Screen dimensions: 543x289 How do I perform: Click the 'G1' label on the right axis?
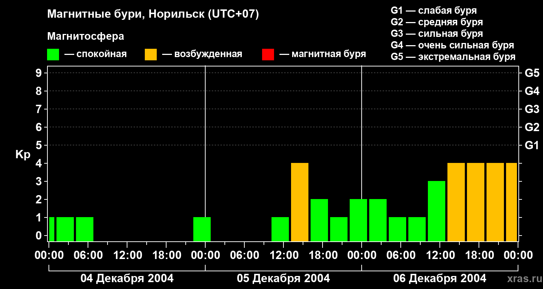tap(532, 145)
